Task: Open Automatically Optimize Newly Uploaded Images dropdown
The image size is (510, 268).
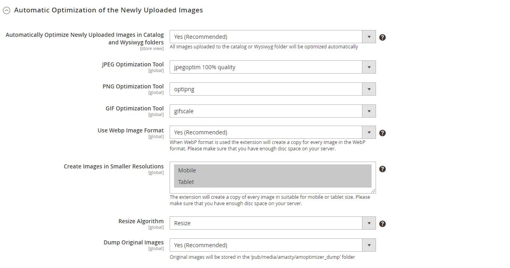Action: 272,37
